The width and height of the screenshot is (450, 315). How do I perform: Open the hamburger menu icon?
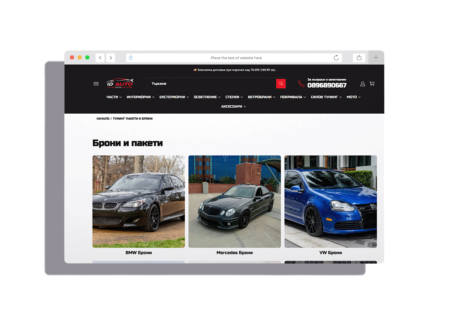click(96, 84)
